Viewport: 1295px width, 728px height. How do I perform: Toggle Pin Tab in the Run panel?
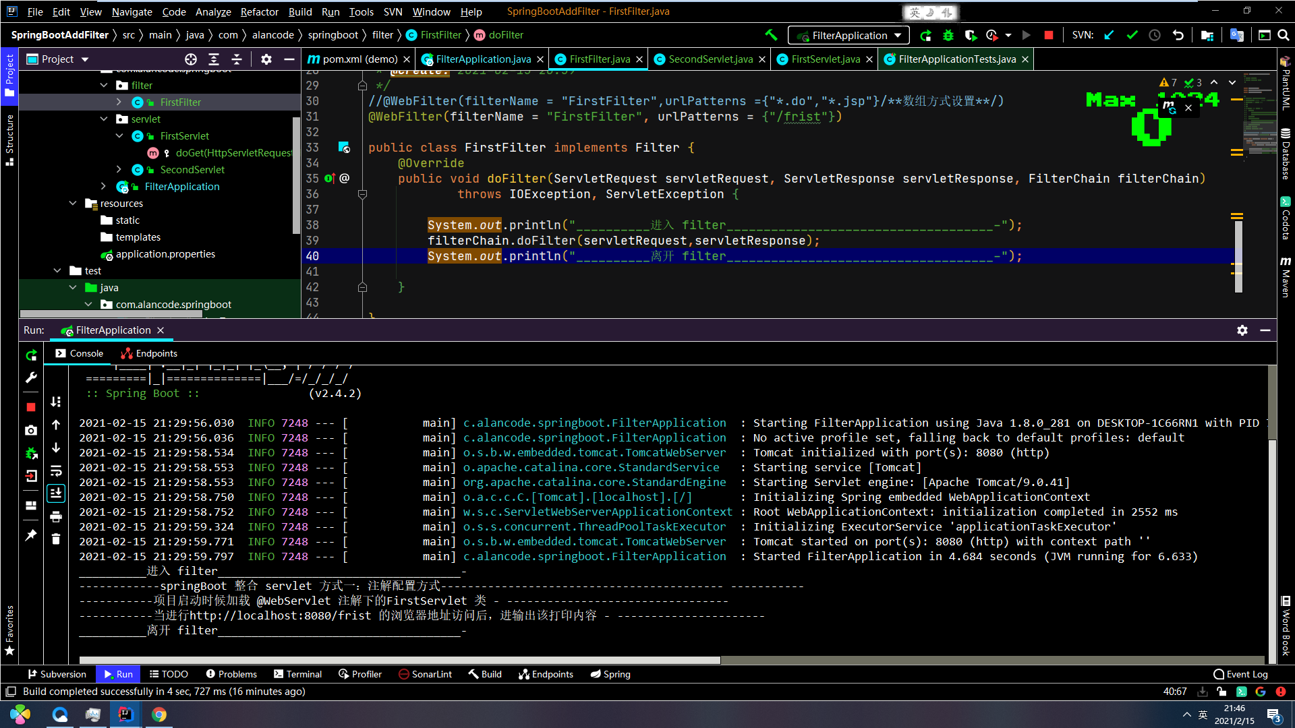pos(31,535)
